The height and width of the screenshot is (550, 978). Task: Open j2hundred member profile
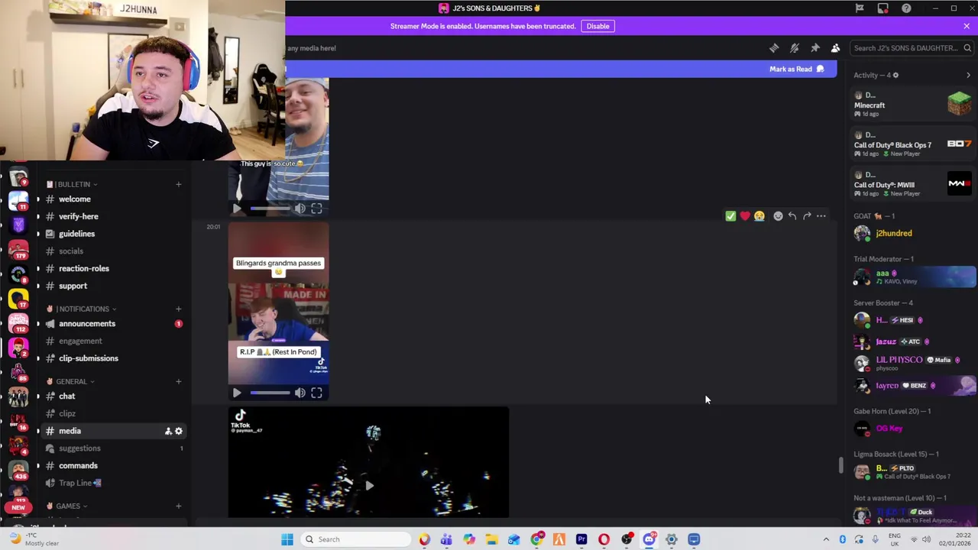pyautogui.click(x=913, y=234)
